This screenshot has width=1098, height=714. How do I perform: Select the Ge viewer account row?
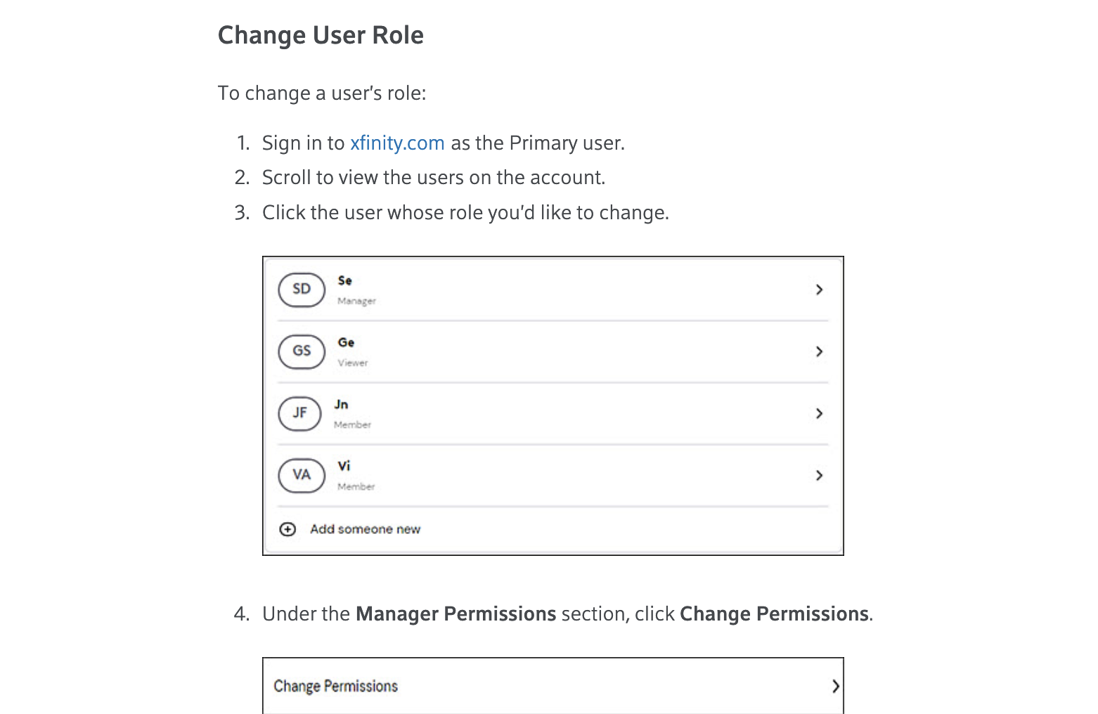coord(492,351)
